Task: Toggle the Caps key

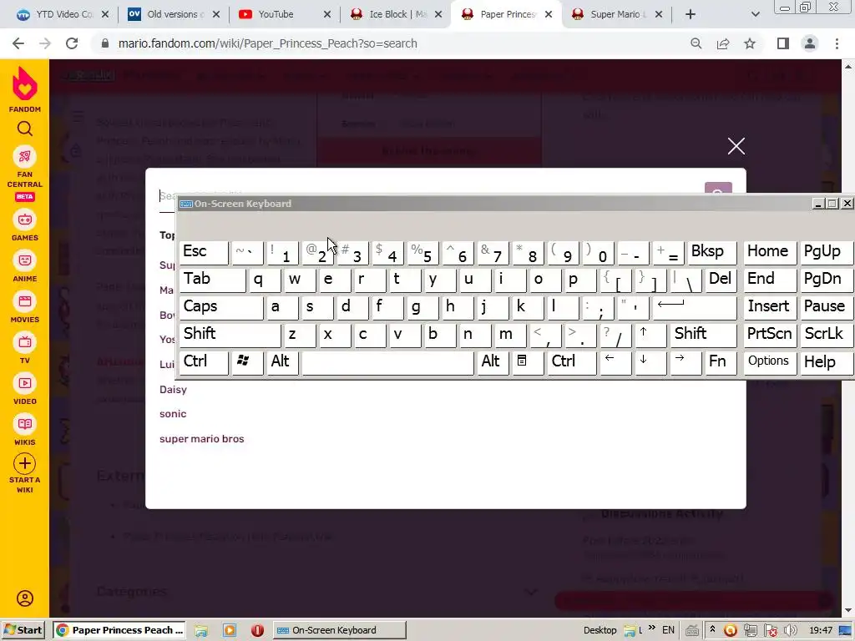Action: 220,307
